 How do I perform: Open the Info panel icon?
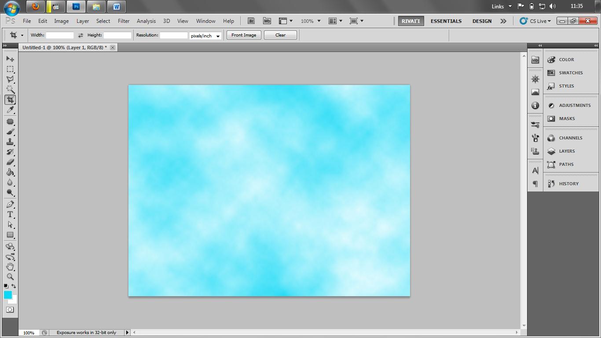tap(535, 106)
